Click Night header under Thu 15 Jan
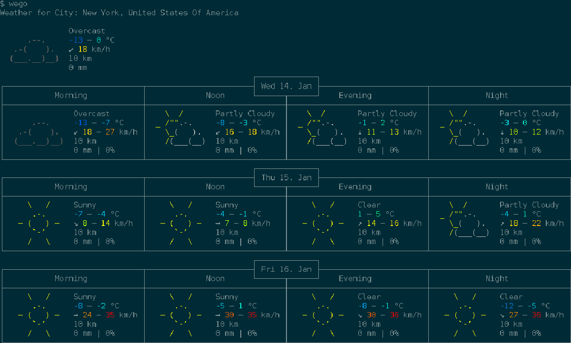Image resolution: width=571 pixels, height=343 pixels. [x=497, y=186]
